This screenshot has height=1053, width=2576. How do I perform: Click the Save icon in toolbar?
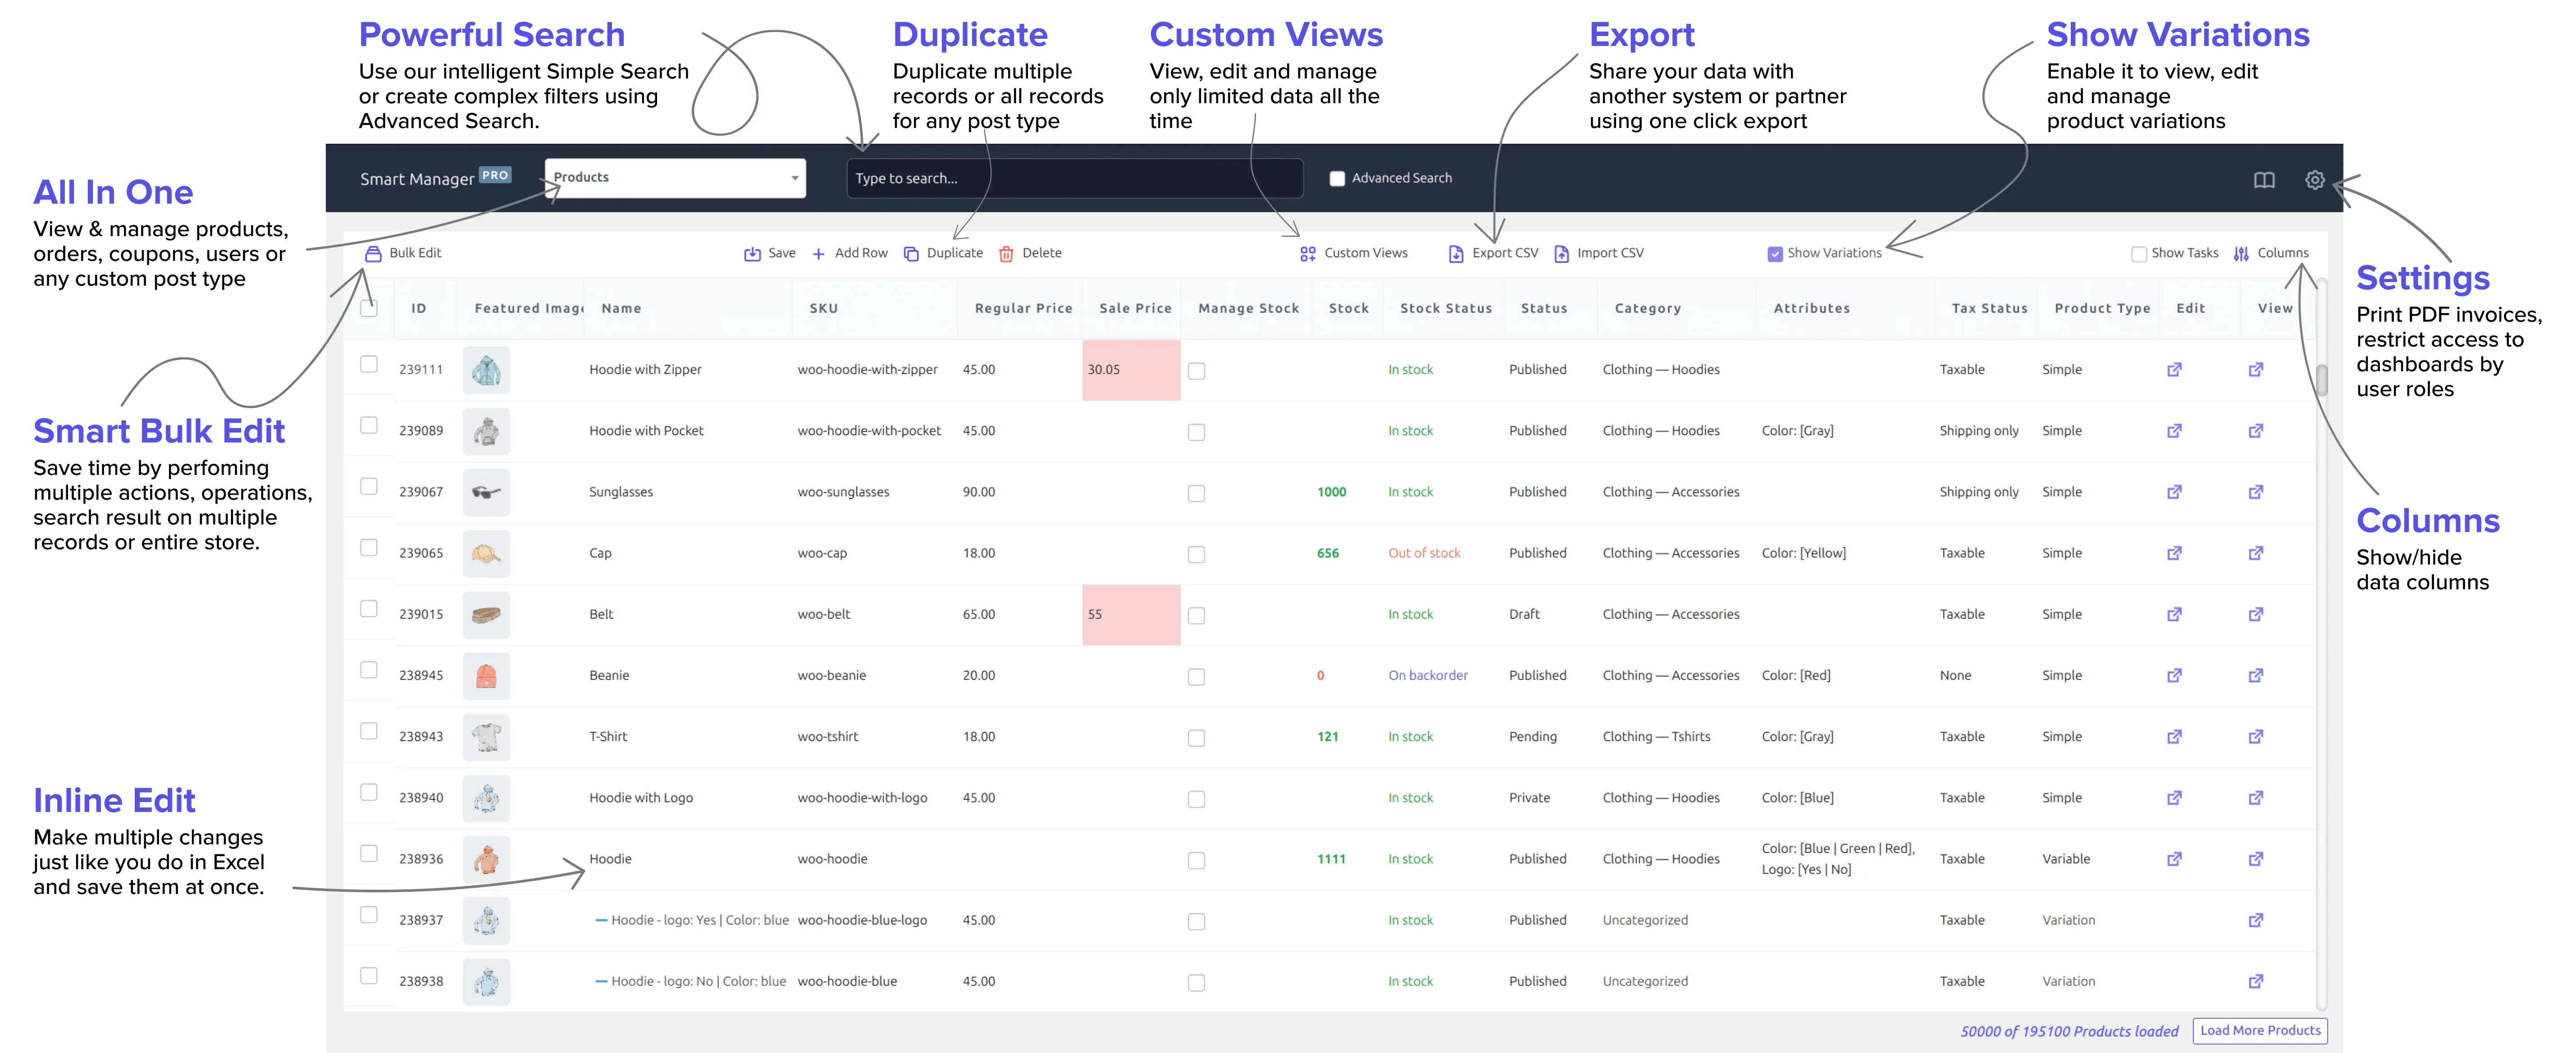click(752, 254)
